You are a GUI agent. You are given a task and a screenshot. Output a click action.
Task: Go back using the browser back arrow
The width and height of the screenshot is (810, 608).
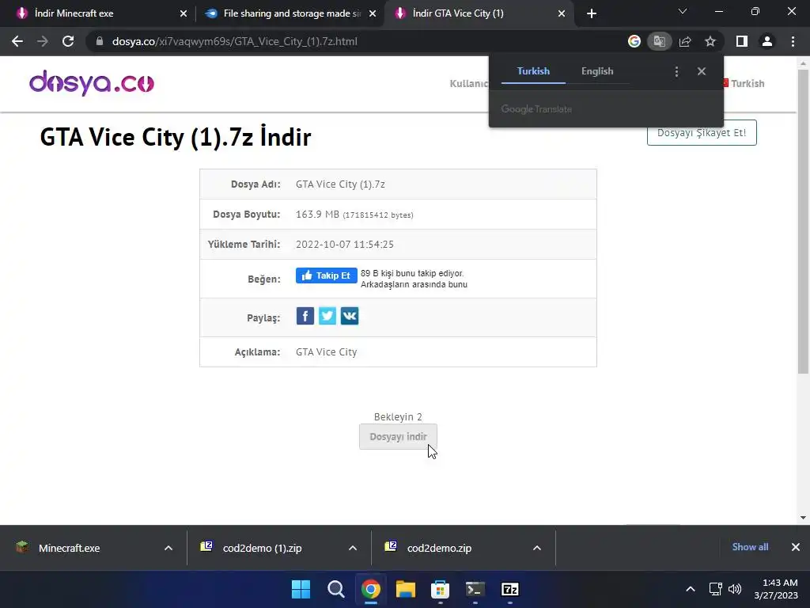17,41
